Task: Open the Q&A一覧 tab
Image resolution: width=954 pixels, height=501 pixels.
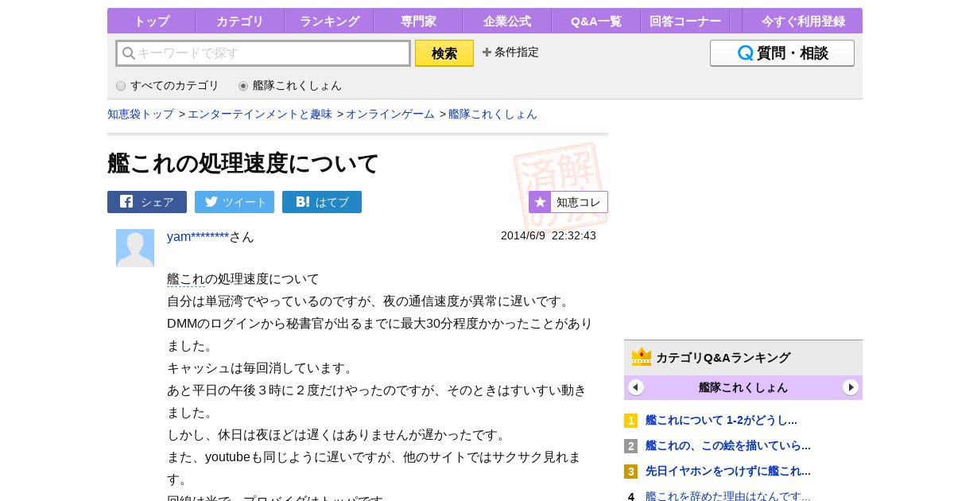Action: [595, 21]
